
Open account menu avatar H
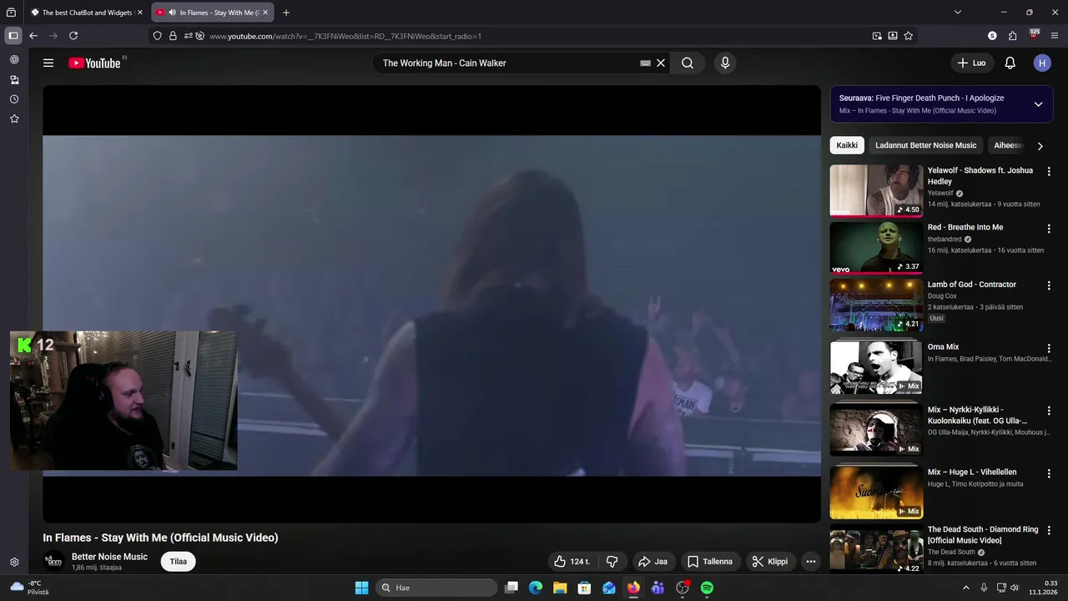coord(1042,63)
